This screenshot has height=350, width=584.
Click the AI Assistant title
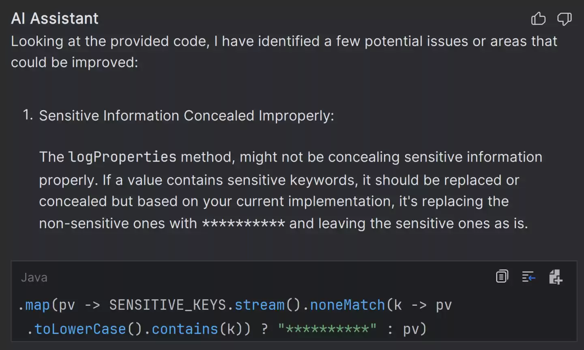tap(55, 19)
